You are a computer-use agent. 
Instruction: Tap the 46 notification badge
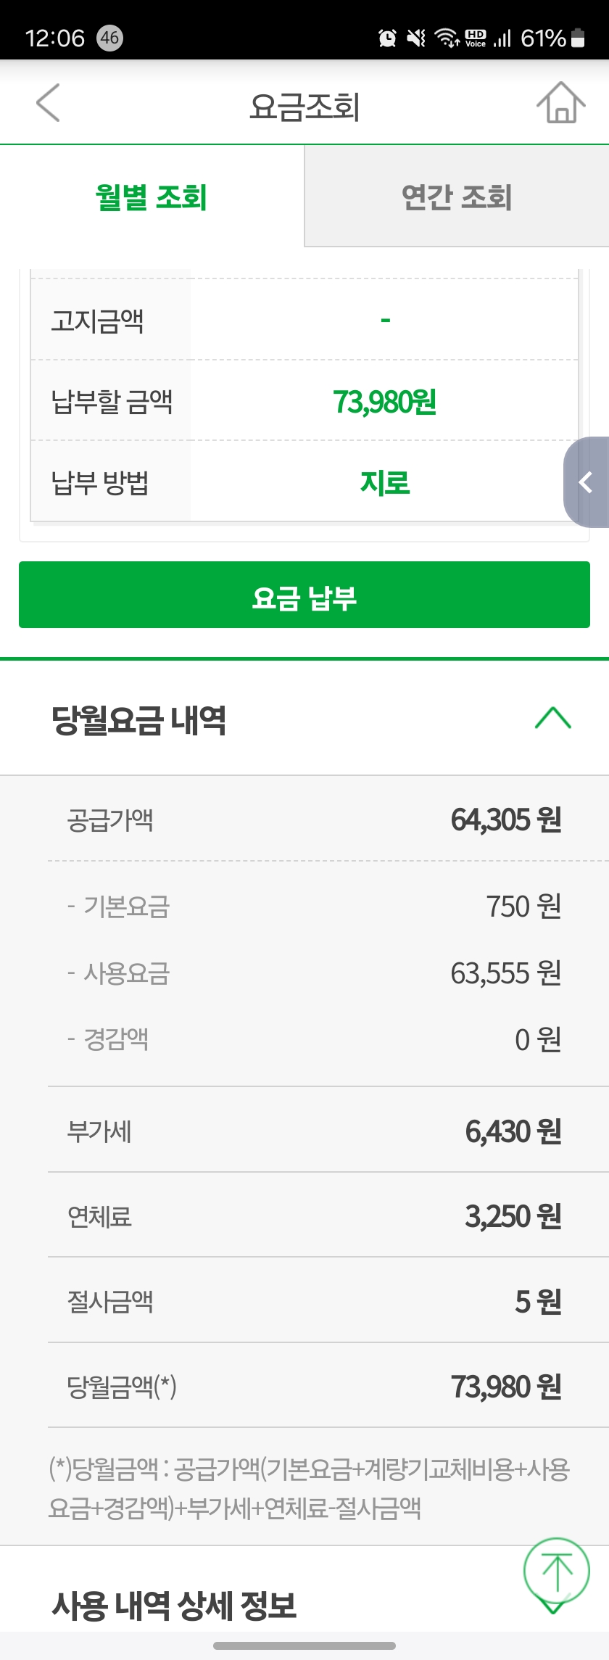[x=109, y=38]
